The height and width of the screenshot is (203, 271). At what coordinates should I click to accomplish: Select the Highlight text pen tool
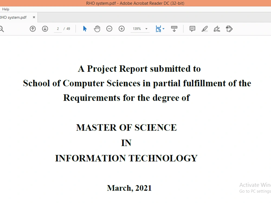point(205,29)
